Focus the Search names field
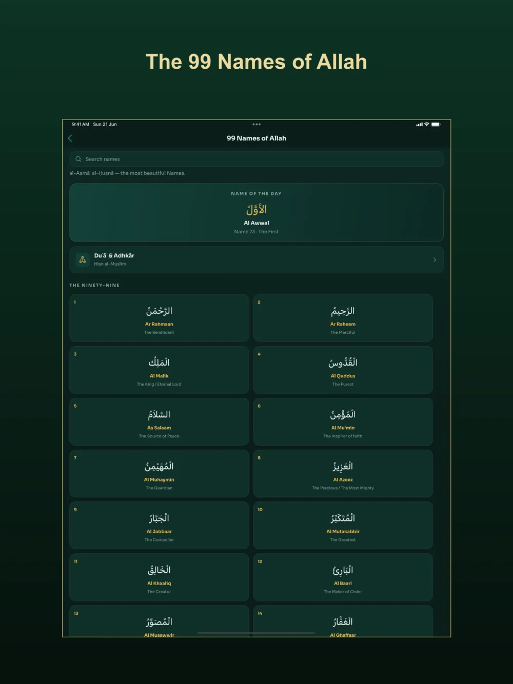513x684 pixels. pos(256,159)
